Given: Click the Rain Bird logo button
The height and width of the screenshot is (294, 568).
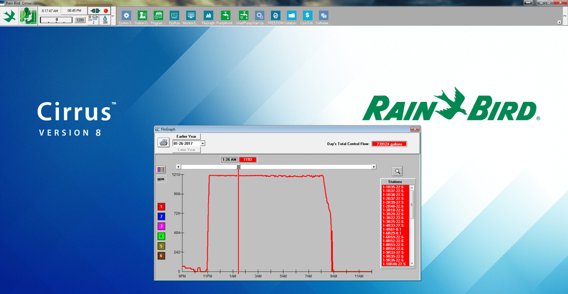Looking at the screenshot, I should [x=9, y=16].
